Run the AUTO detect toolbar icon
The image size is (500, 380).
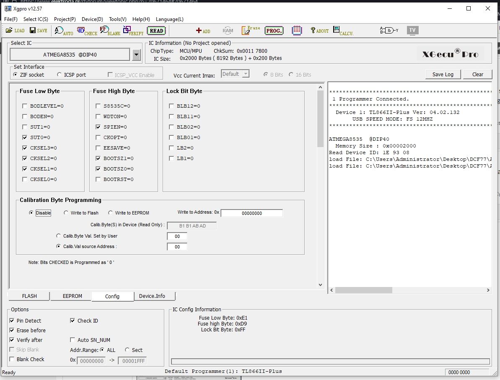tap(63, 31)
